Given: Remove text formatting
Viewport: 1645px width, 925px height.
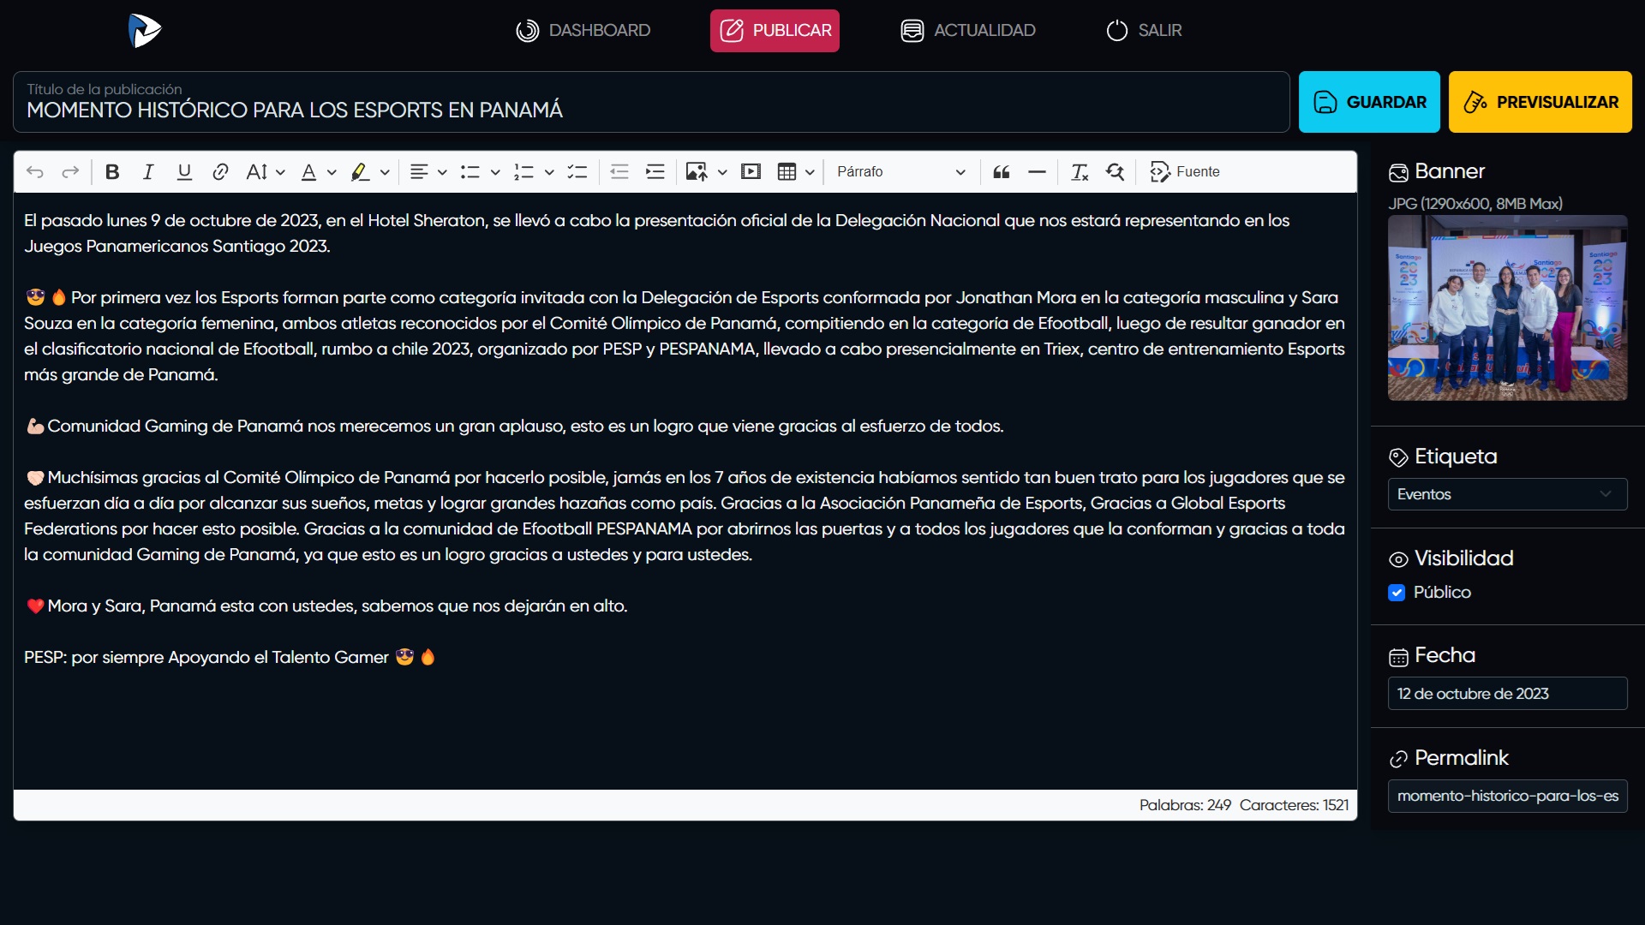Looking at the screenshot, I should coord(1080,172).
